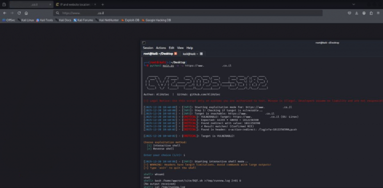Screen dimensions: 383x188
Task: Click the red Legal Notice line
Action: (x=263, y=101)
